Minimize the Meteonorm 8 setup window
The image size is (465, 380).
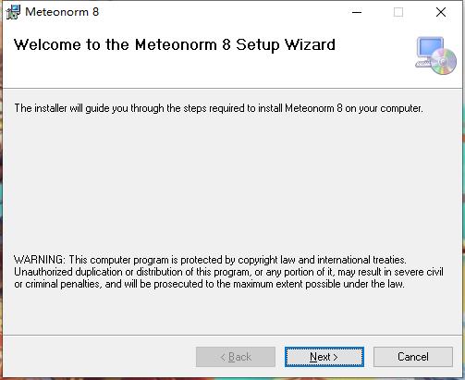tap(357, 12)
